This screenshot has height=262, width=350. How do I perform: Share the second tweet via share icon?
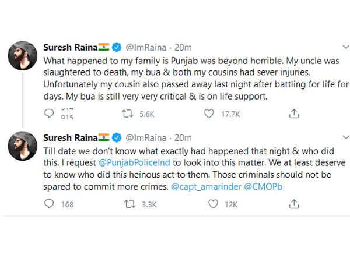click(x=294, y=204)
